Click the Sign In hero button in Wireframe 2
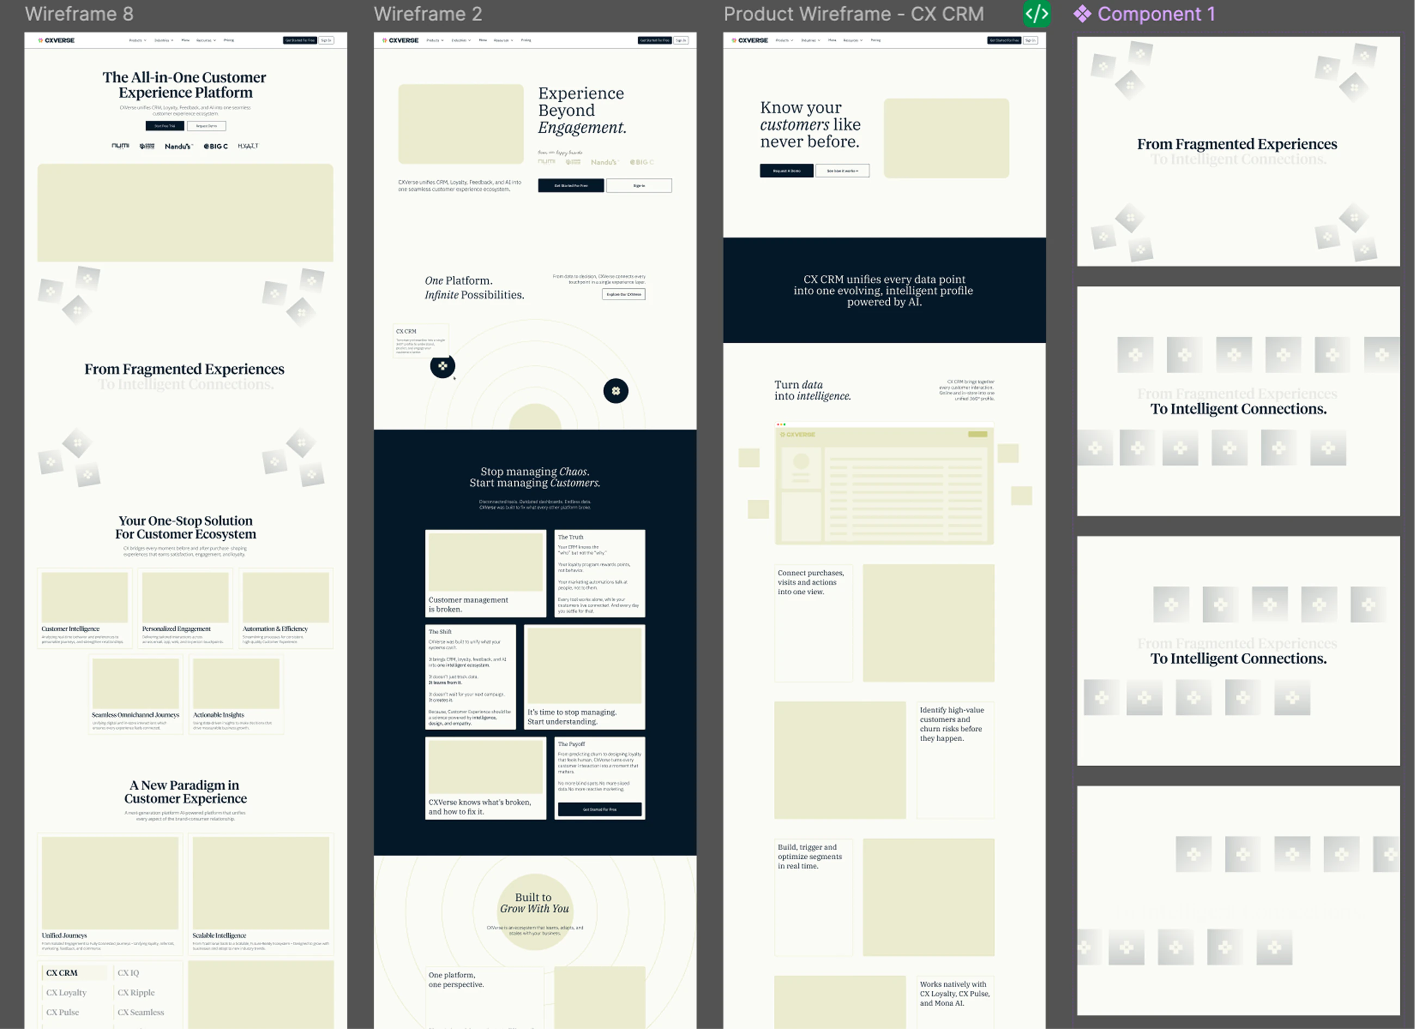1415x1029 pixels. pos(639,186)
